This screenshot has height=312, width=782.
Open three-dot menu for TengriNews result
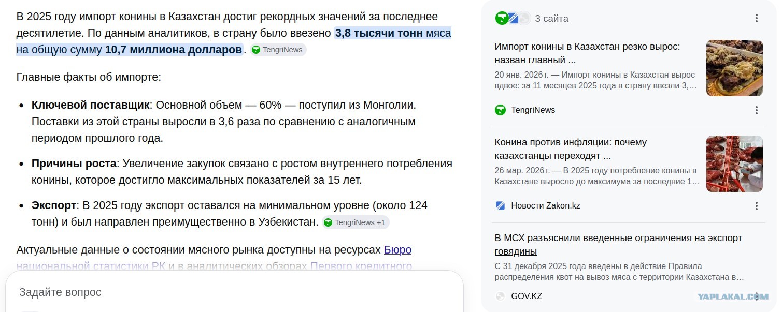(757, 110)
